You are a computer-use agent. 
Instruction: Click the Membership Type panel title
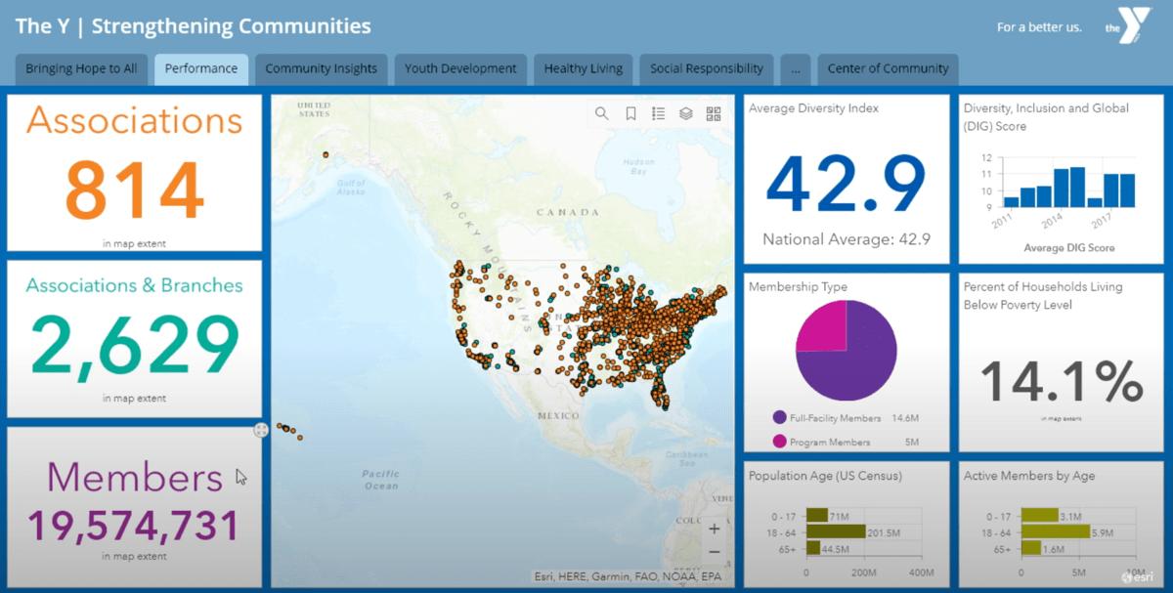[x=798, y=287]
